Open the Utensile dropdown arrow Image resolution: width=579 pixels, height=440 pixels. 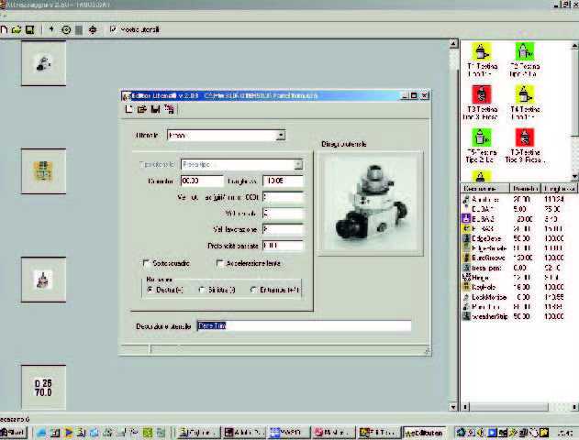coord(281,136)
